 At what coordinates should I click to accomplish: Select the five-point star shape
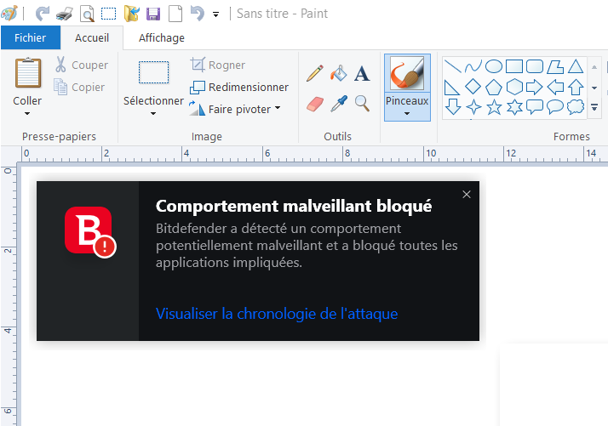494,107
